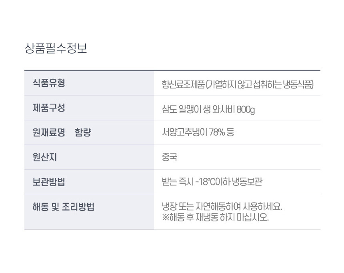This screenshot has width=344, height=273.
Task: Select the 식품유형 row label
Action: pos(48,83)
